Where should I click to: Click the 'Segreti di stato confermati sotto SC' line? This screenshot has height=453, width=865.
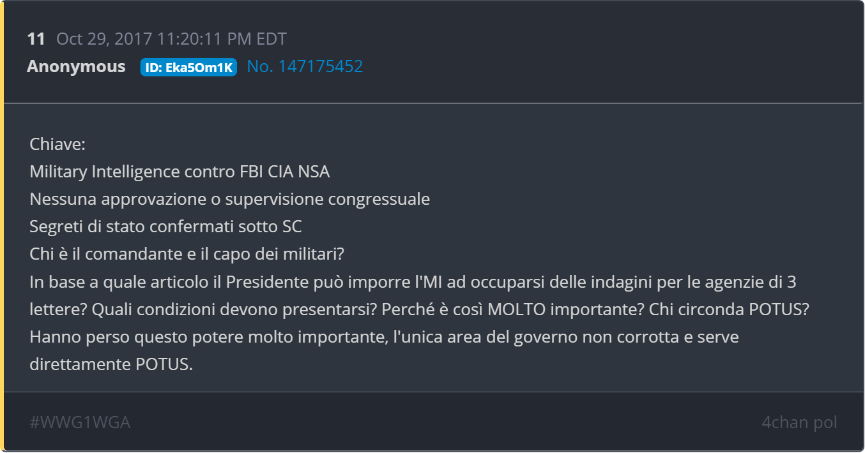[x=165, y=226]
